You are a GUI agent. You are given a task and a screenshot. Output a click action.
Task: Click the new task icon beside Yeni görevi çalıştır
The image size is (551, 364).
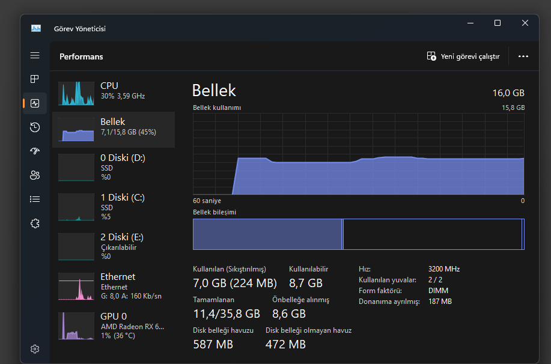coord(431,56)
